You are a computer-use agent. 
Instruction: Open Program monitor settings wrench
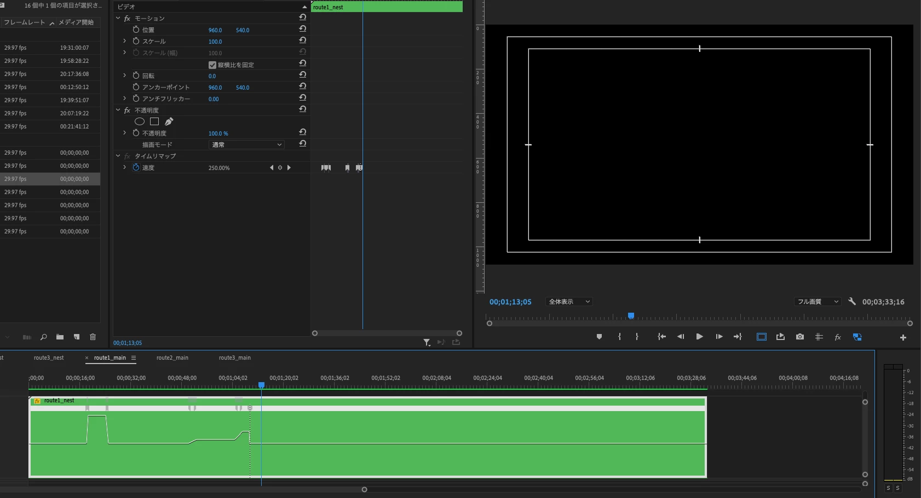(x=852, y=301)
